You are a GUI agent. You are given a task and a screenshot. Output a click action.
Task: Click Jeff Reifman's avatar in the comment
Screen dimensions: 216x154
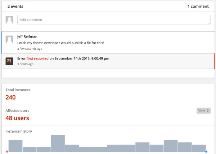[x=10, y=39]
